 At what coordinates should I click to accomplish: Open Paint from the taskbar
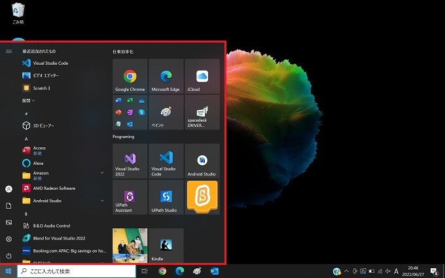(197, 271)
